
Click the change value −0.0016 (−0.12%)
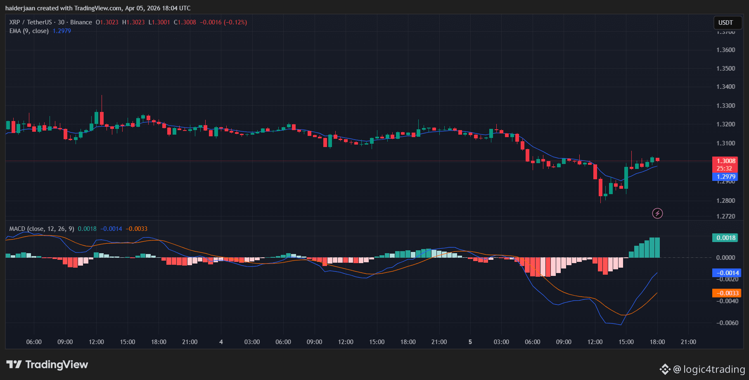(223, 22)
